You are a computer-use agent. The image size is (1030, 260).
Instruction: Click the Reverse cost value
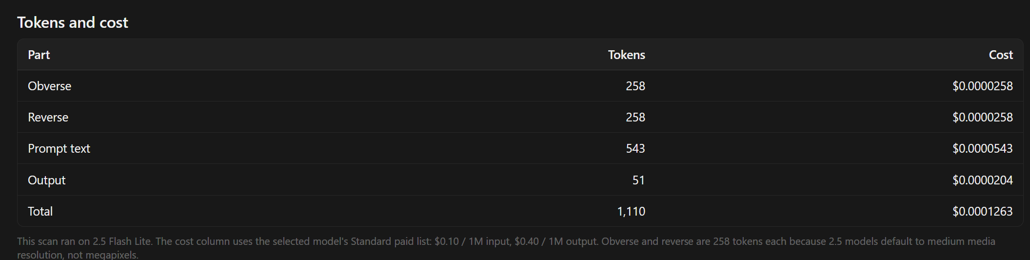[x=982, y=117]
